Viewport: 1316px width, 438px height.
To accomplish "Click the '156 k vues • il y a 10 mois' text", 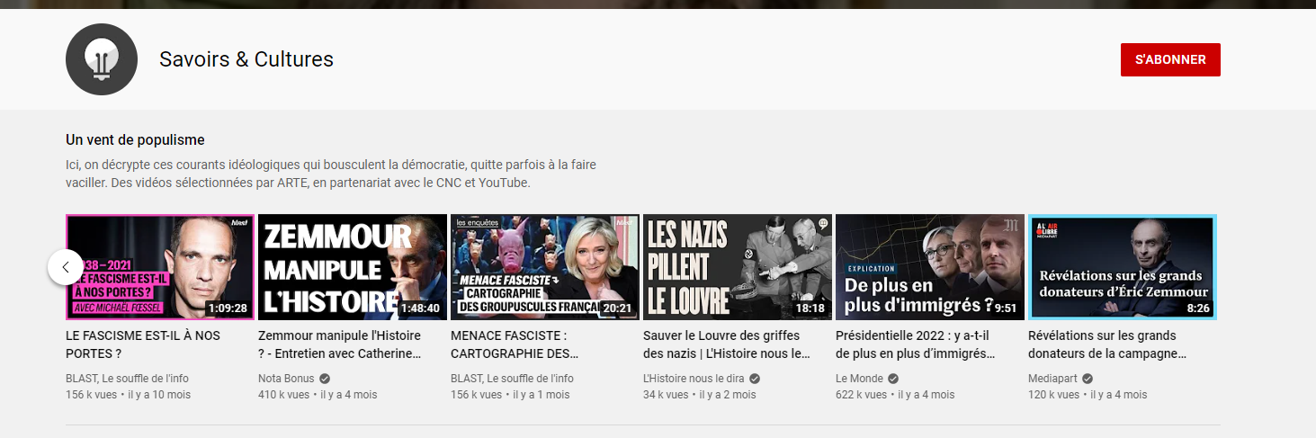I will click(129, 395).
